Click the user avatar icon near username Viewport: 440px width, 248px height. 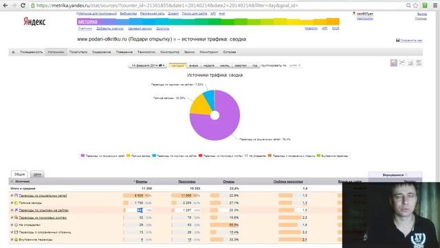click(354, 14)
